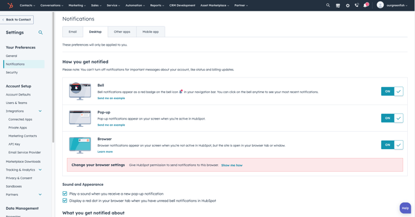Open Marketplace Downloads in sidebar
Image resolution: width=415 pixels, height=217 pixels.
pos(23,161)
